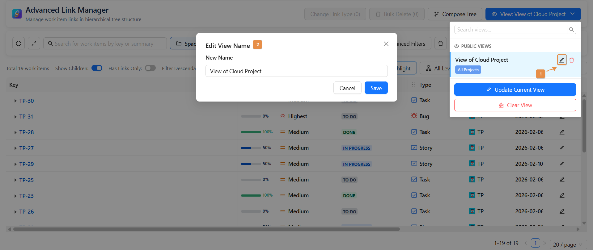The image size is (593, 250).
Task: Click the TP project icon in TP-28 row
Action: tap(472, 132)
